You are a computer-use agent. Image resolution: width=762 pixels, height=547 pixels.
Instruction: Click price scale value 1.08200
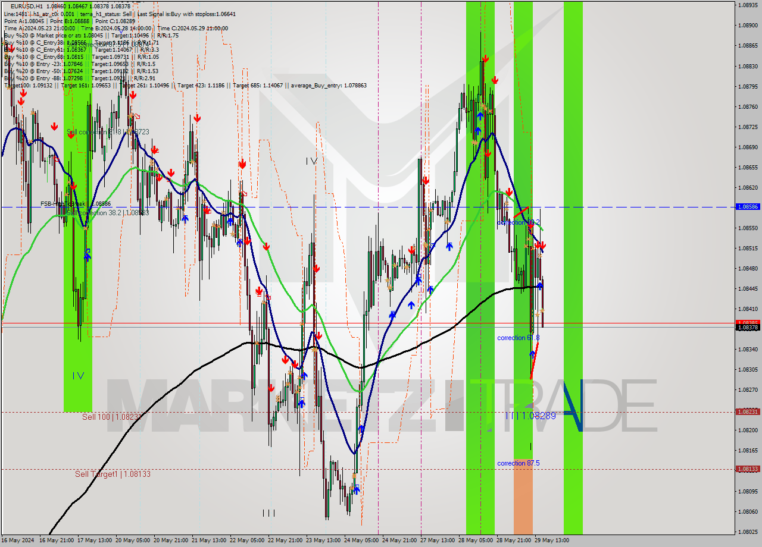[748, 430]
